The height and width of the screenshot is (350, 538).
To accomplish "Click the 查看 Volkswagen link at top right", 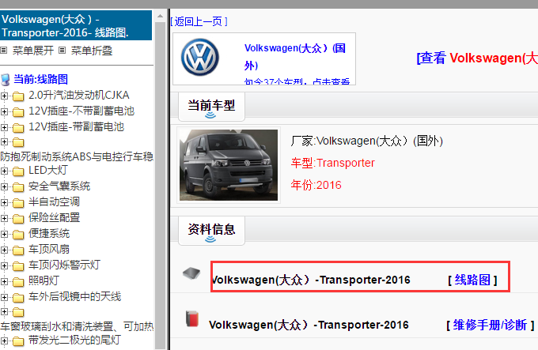I will coord(477,58).
